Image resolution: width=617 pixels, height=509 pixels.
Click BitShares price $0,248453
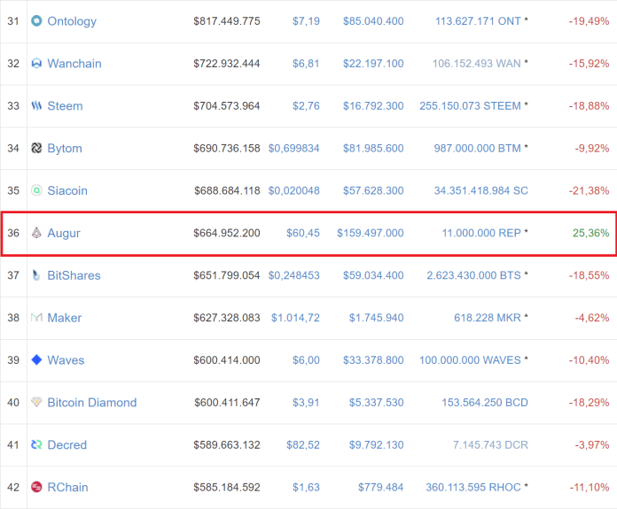pyautogui.click(x=293, y=275)
